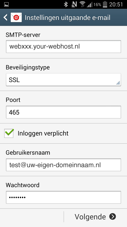The width and height of the screenshot is (127, 227).
Task: Tap the picture notification icon
Action: [x=7, y=5]
